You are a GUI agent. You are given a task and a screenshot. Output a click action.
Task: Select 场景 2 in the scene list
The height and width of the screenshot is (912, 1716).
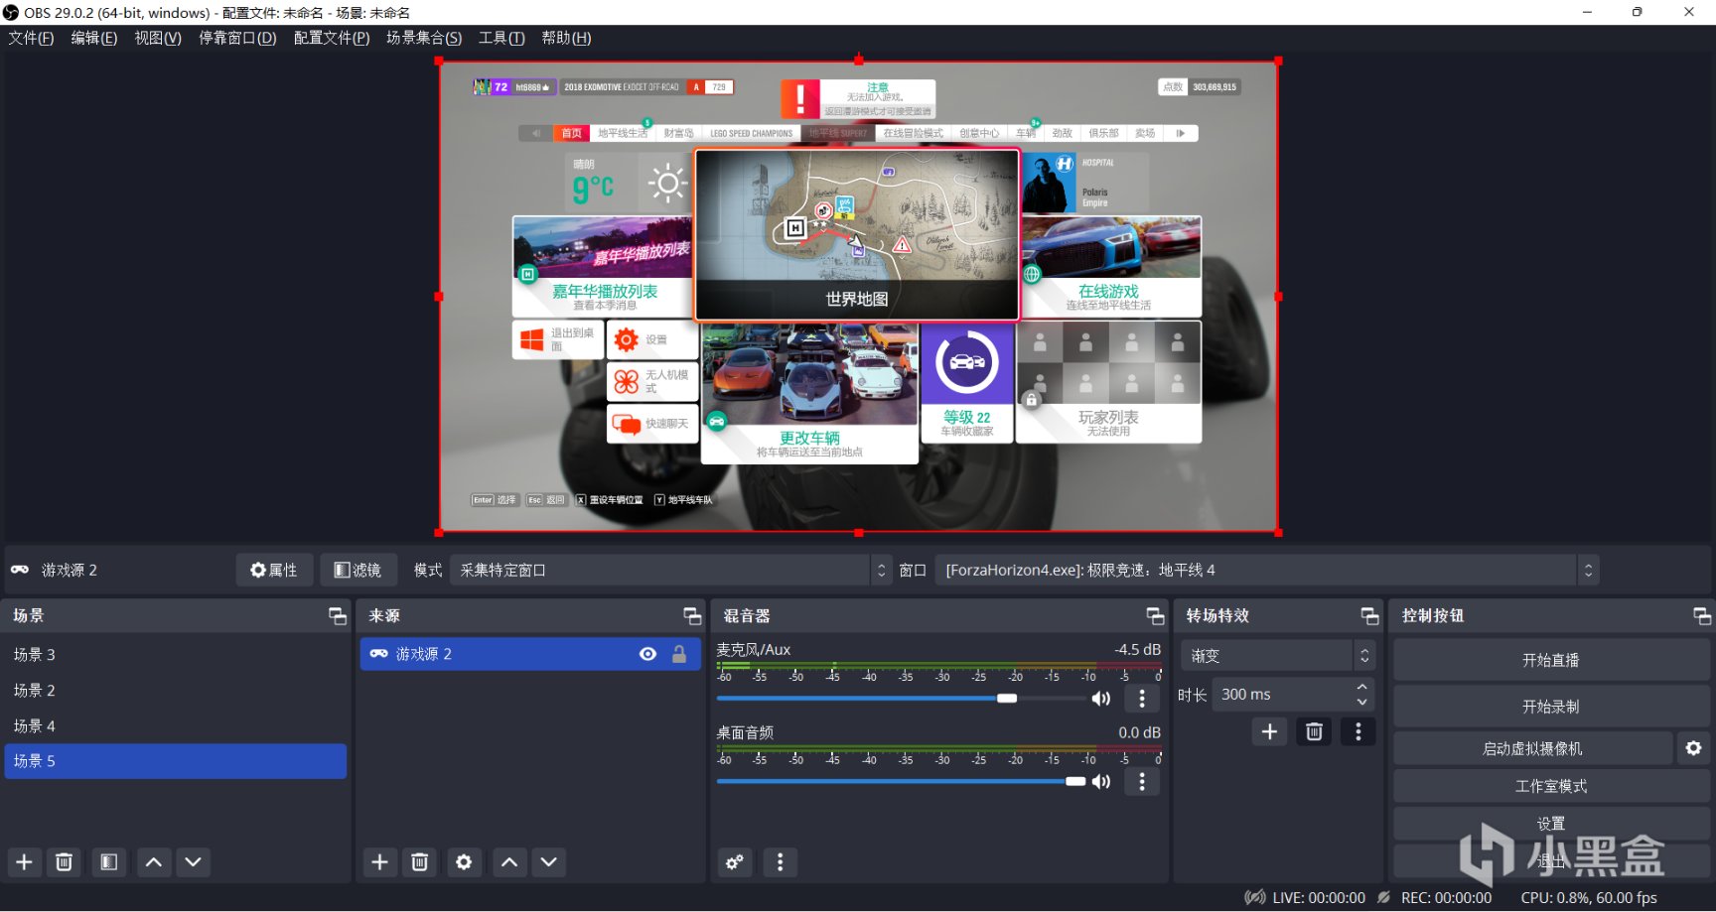click(176, 691)
